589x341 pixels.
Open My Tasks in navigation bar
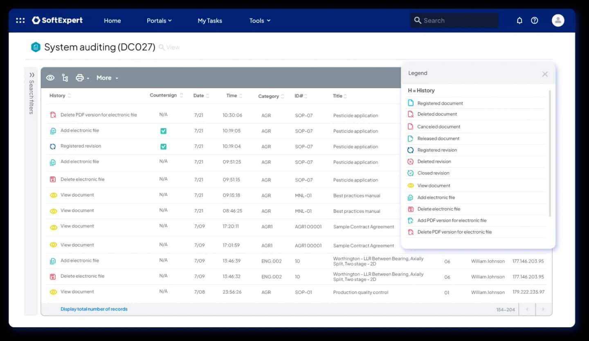point(209,20)
